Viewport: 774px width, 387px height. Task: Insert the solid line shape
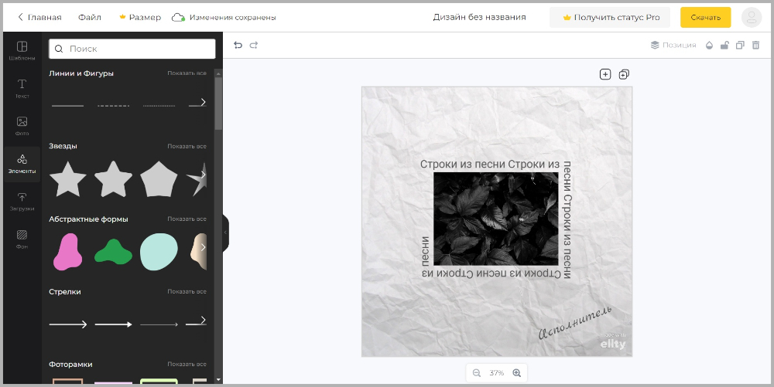coord(67,105)
